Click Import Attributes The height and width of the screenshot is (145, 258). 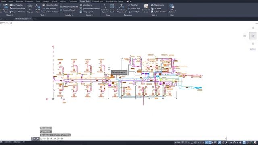coord(17,8)
